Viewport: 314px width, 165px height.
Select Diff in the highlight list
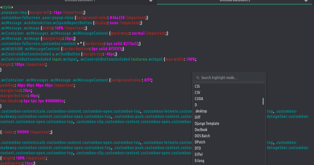[197, 117]
